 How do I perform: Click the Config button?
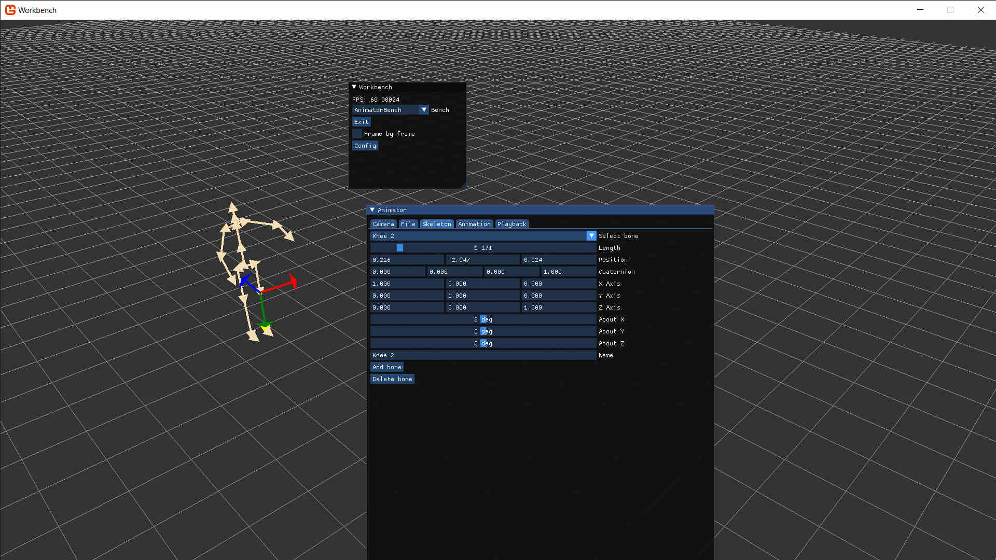click(x=365, y=146)
